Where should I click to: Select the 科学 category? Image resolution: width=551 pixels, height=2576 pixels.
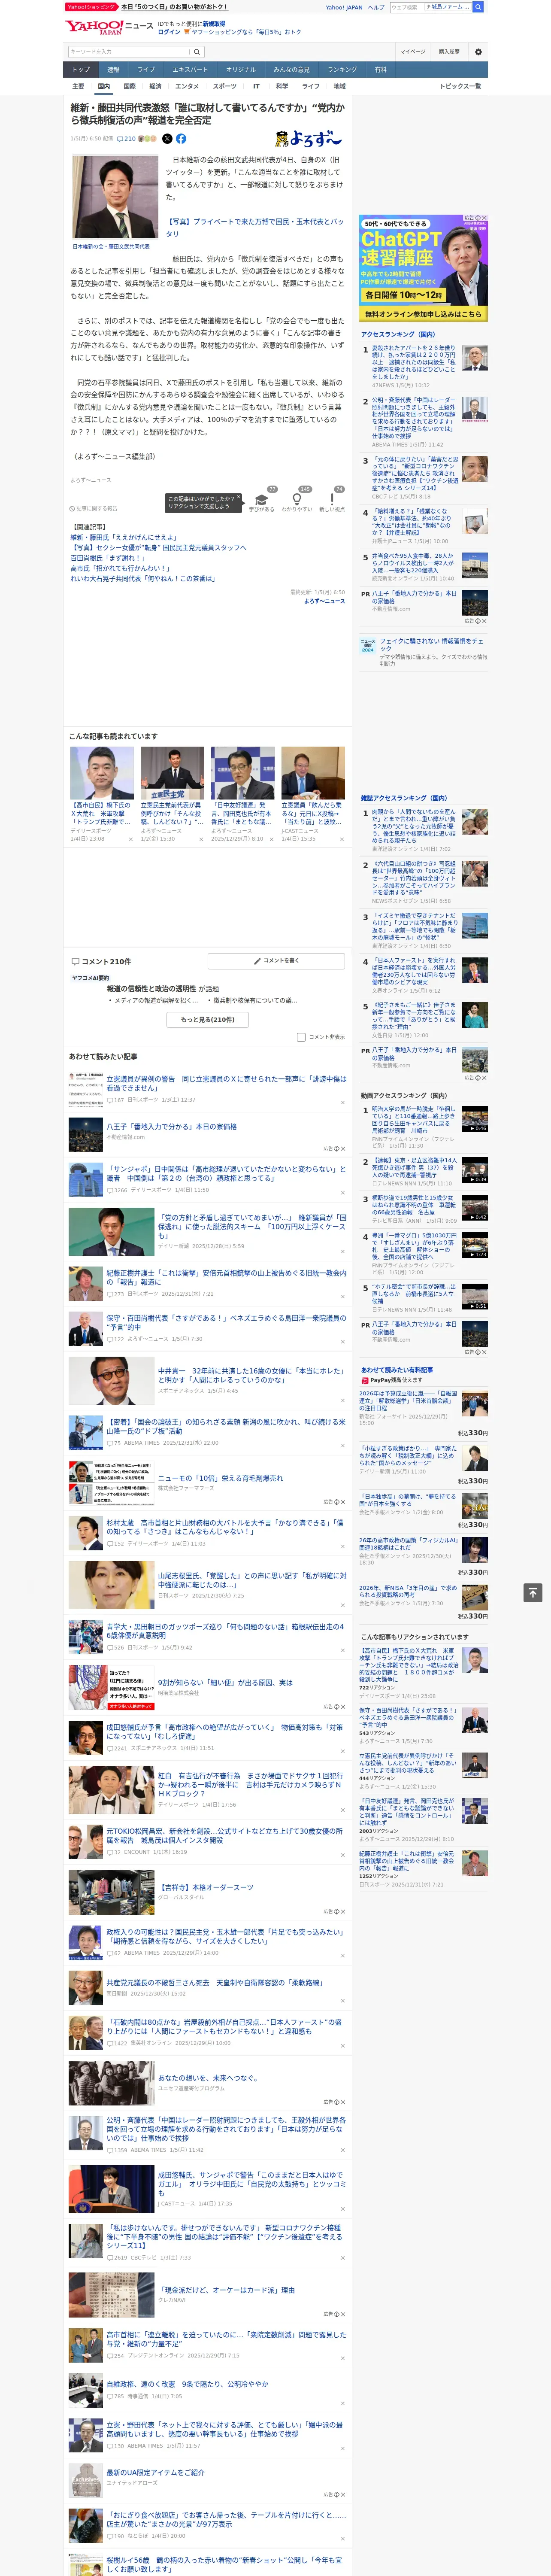click(282, 86)
